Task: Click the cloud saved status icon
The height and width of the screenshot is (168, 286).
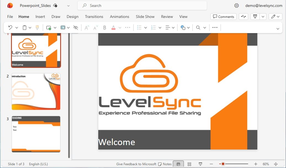Action: pyautogui.click(x=55, y=6)
